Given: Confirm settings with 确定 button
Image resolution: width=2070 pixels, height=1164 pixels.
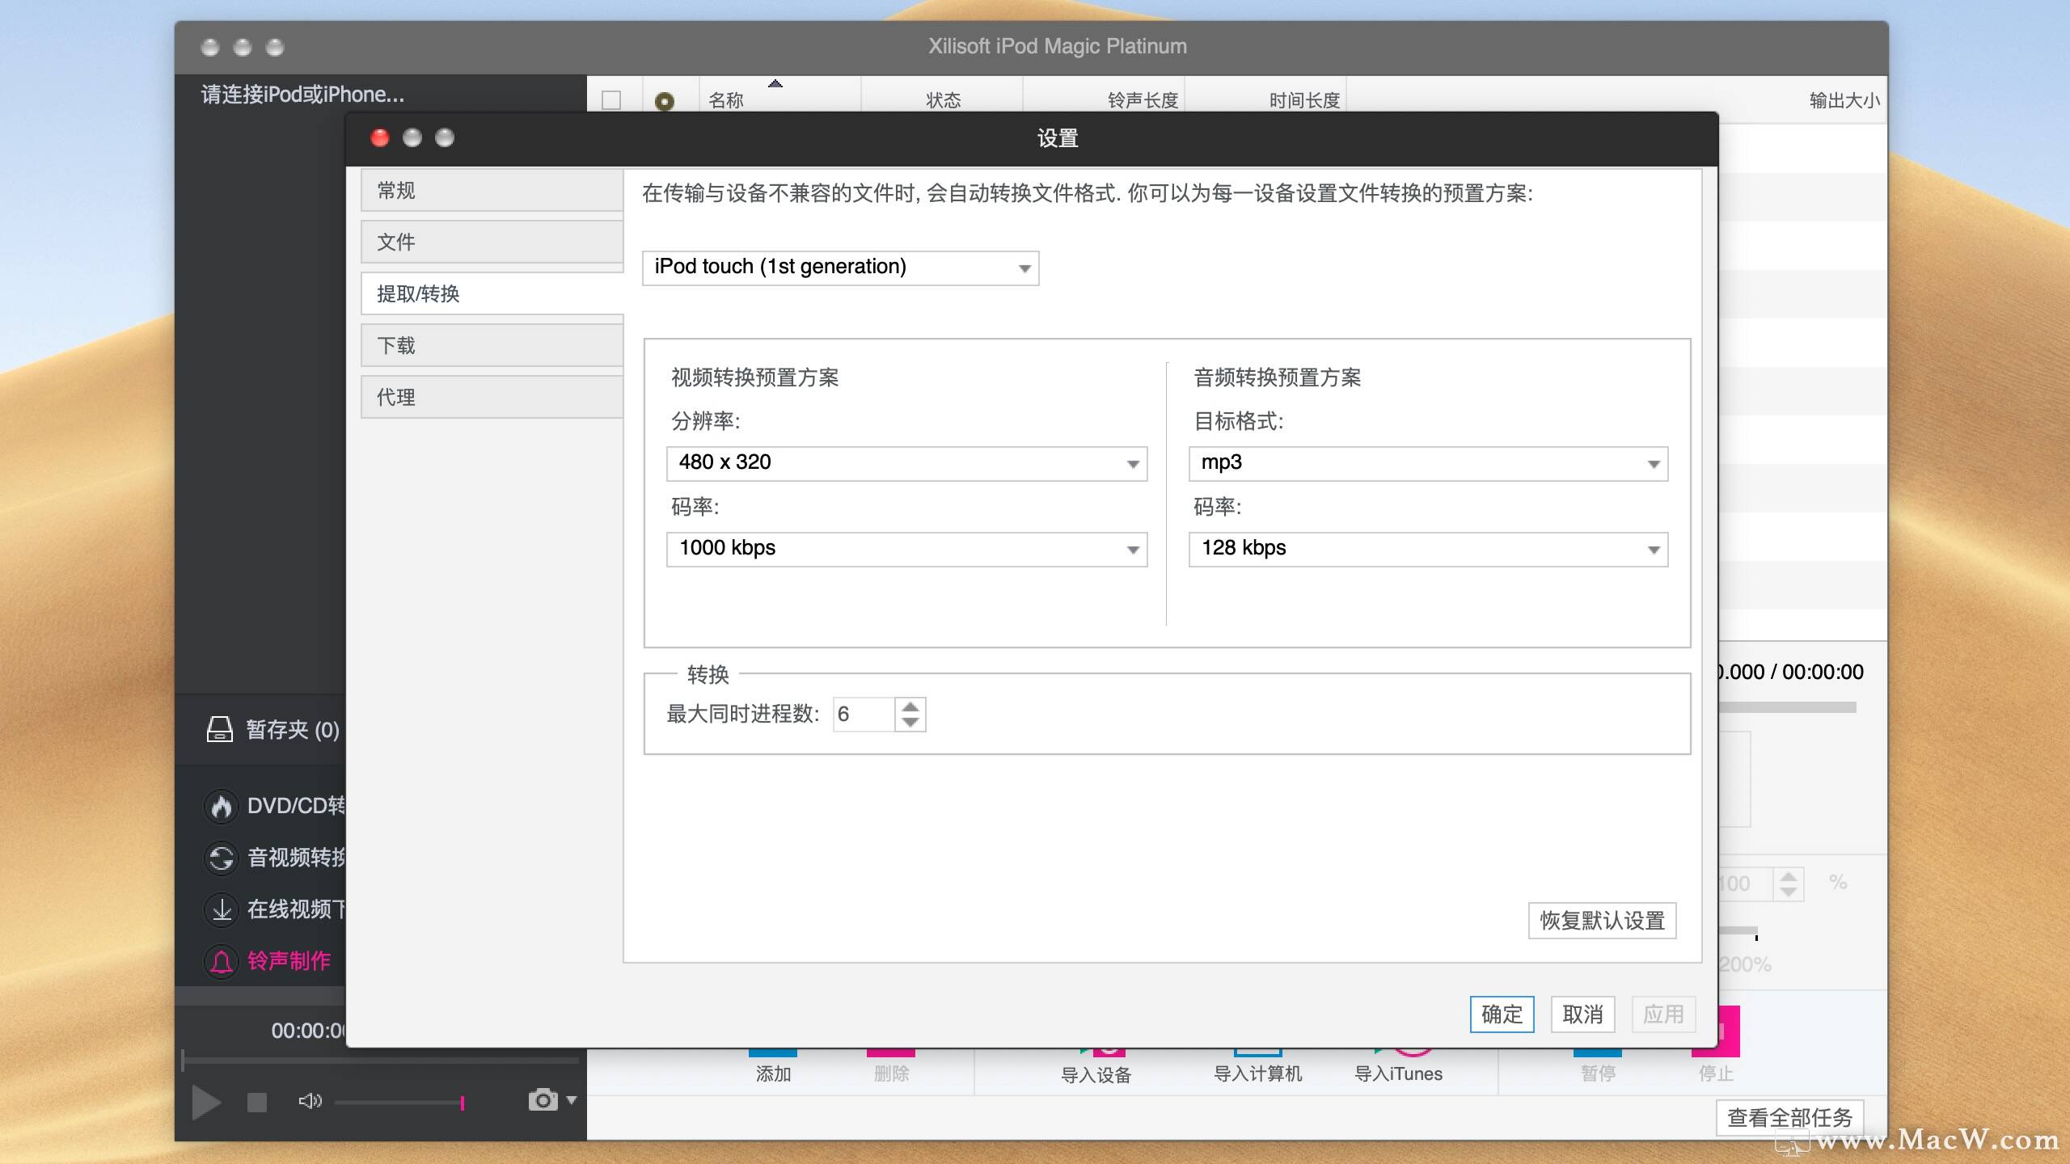Looking at the screenshot, I should coord(1502,1014).
